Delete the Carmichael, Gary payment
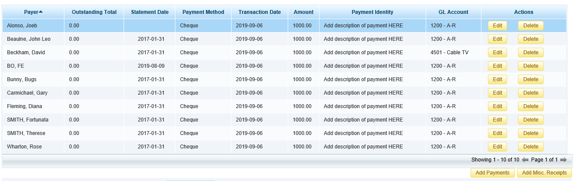This screenshot has height=181, width=575. click(531, 93)
